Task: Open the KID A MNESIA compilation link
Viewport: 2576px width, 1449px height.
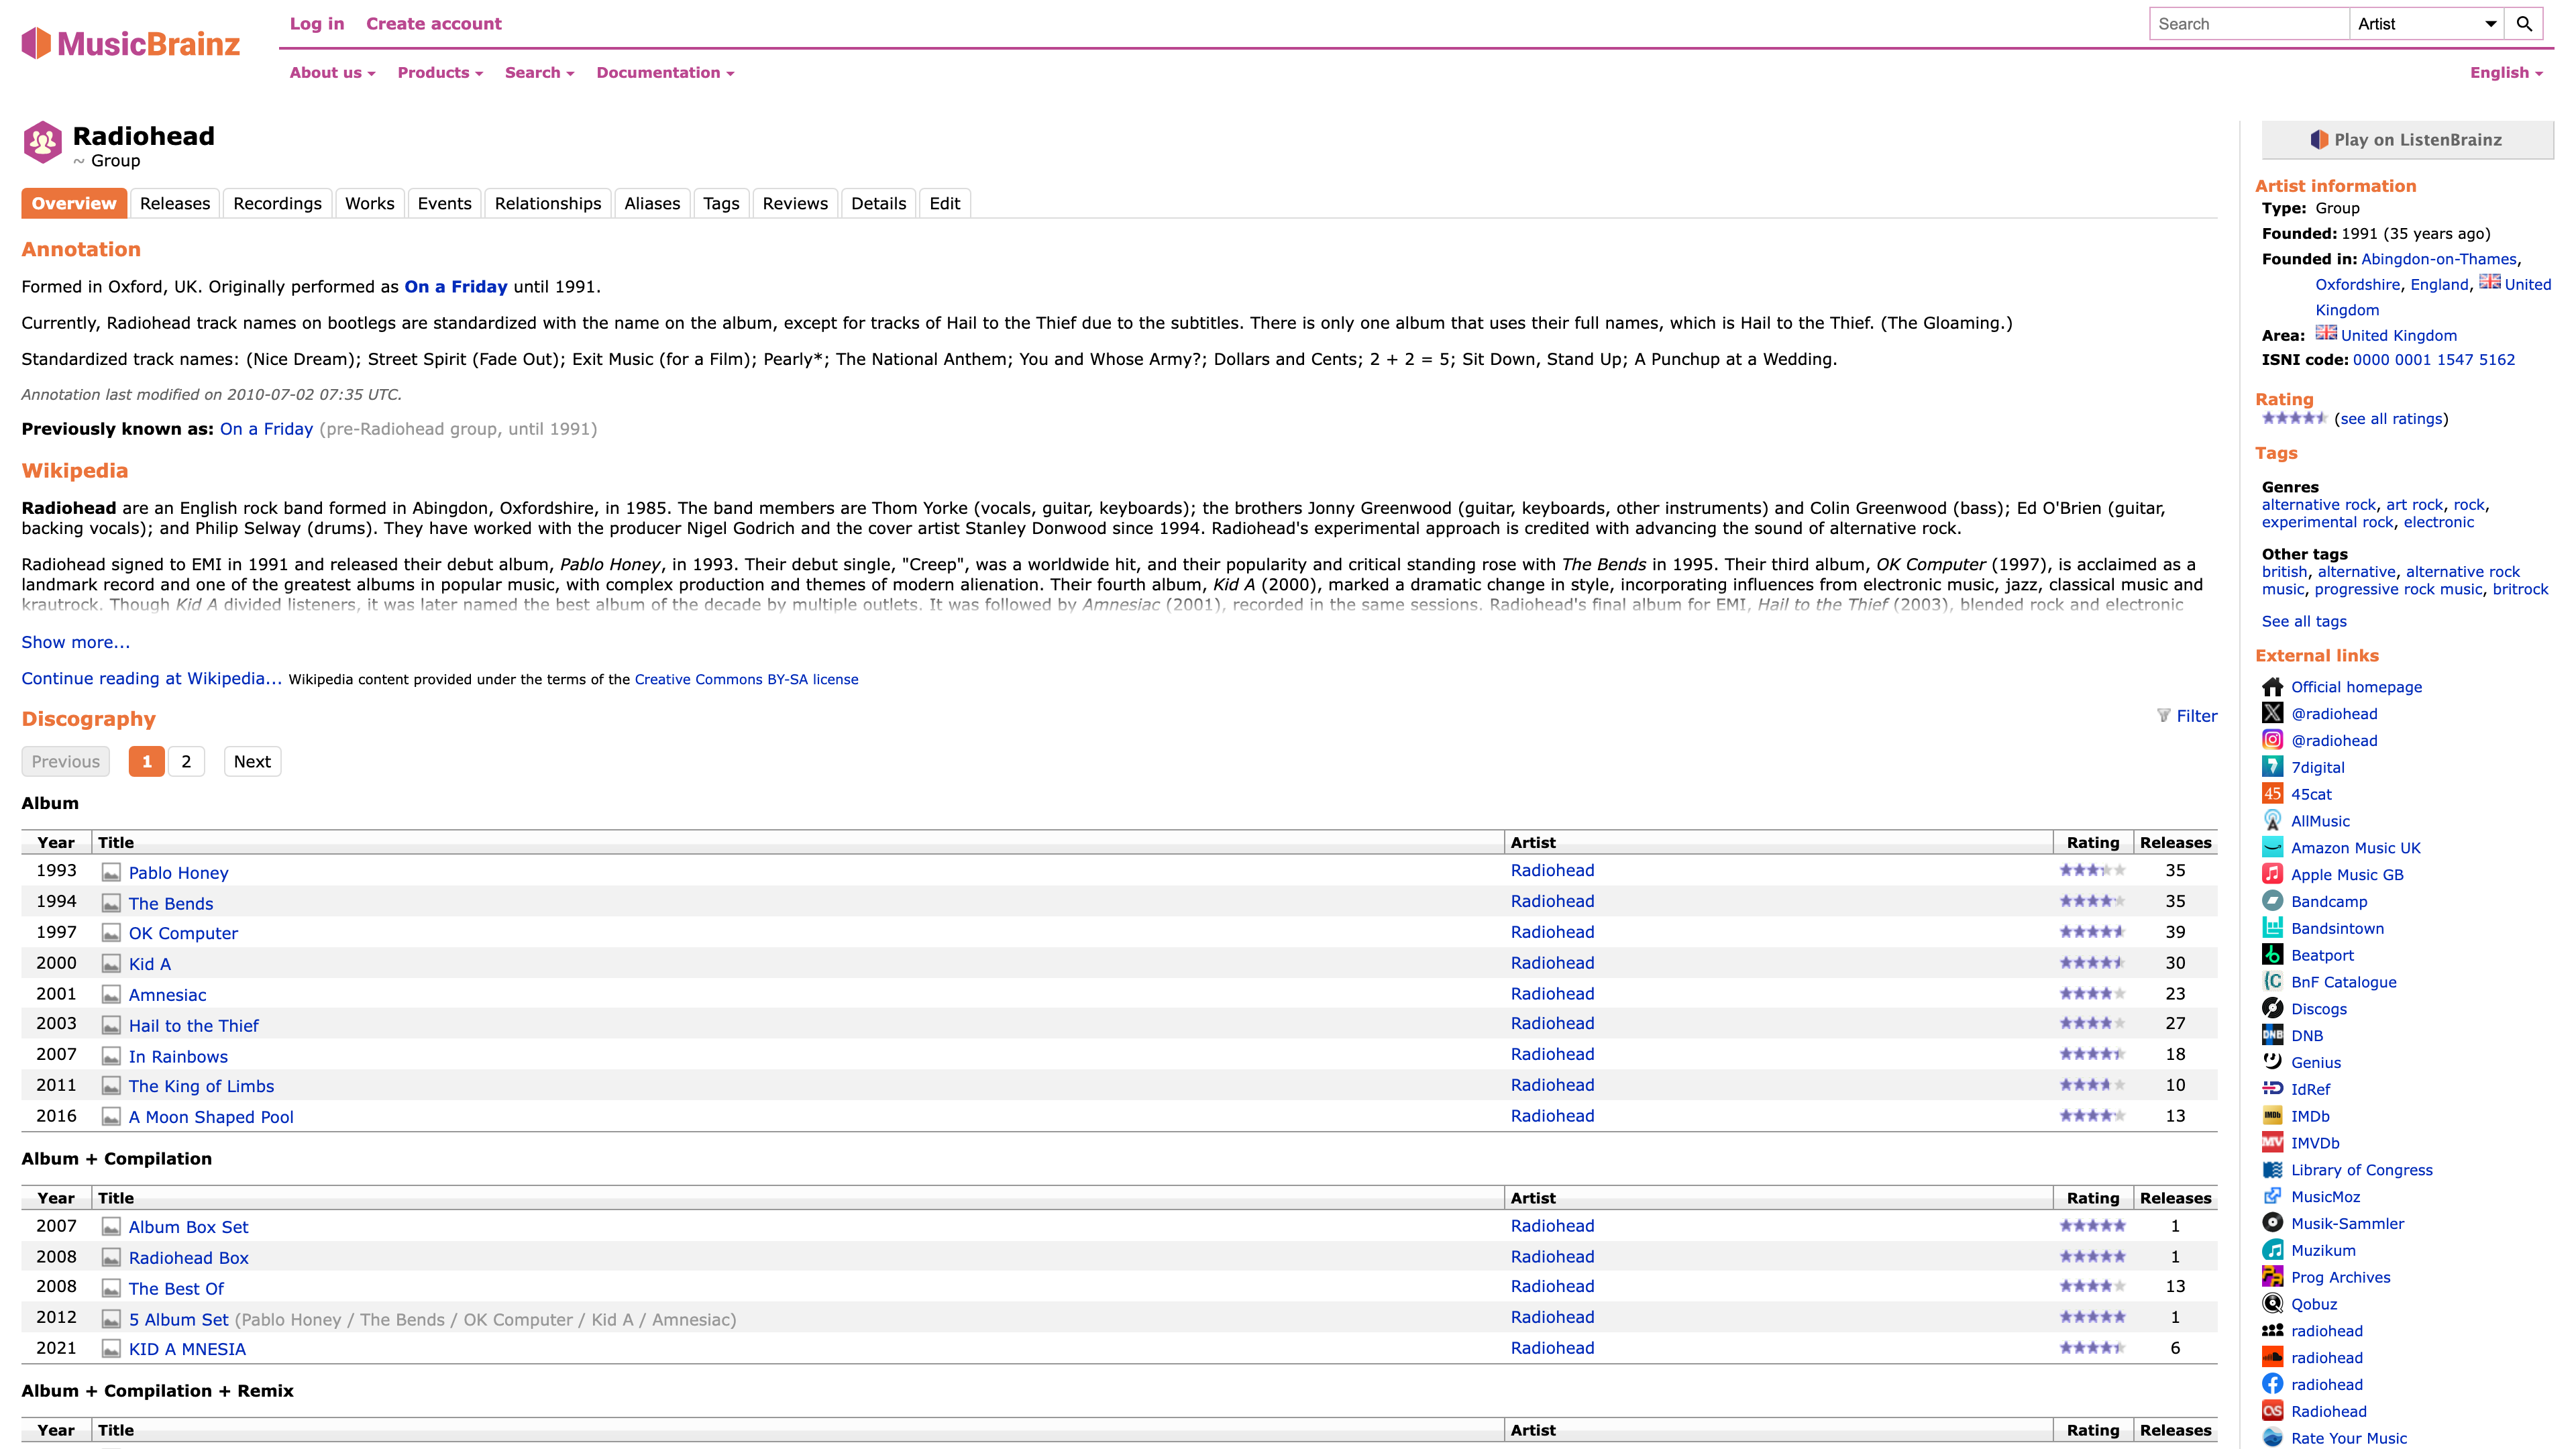Action: click(187, 1349)
